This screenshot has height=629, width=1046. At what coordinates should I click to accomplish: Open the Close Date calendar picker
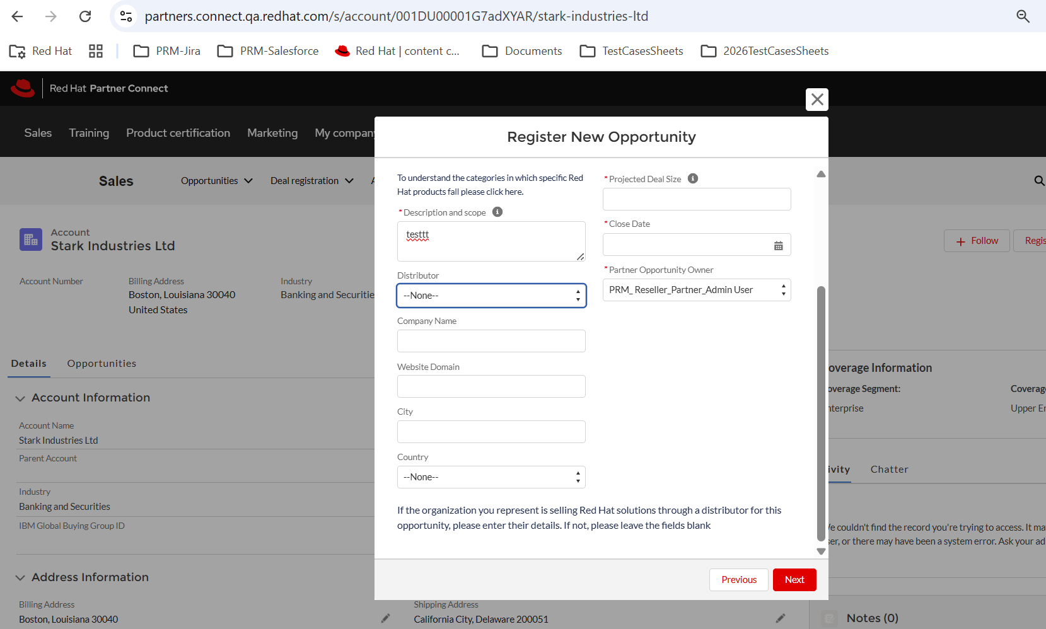coord(779,246)
